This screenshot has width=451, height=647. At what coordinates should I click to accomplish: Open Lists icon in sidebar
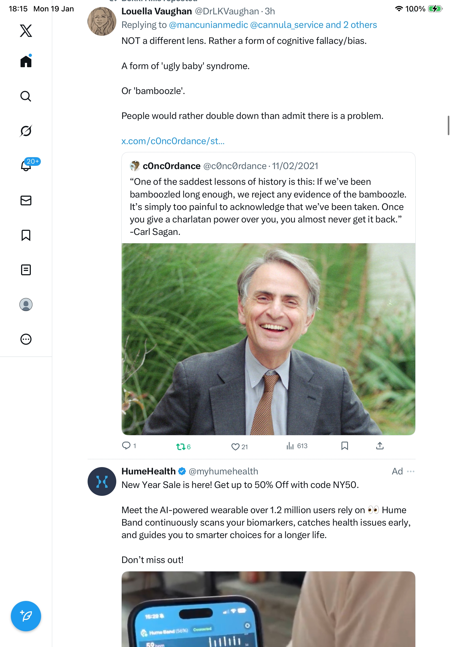click(x=26, y=270)
